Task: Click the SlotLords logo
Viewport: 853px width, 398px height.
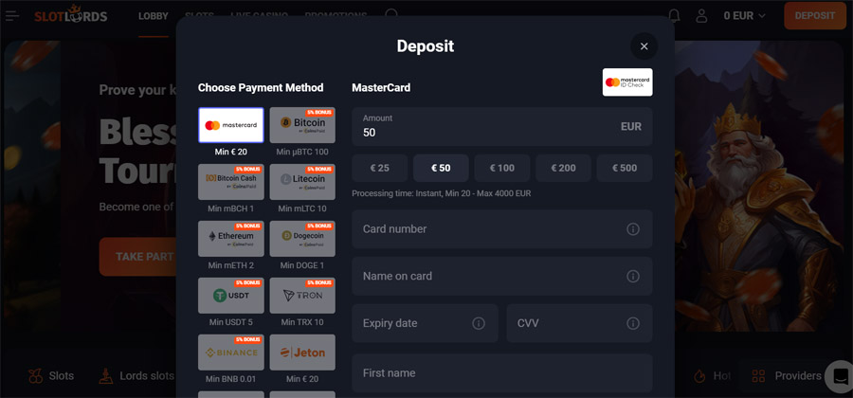Action: coord(71,14)
